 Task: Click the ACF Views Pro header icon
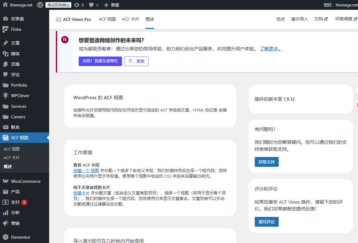point(58,19)
